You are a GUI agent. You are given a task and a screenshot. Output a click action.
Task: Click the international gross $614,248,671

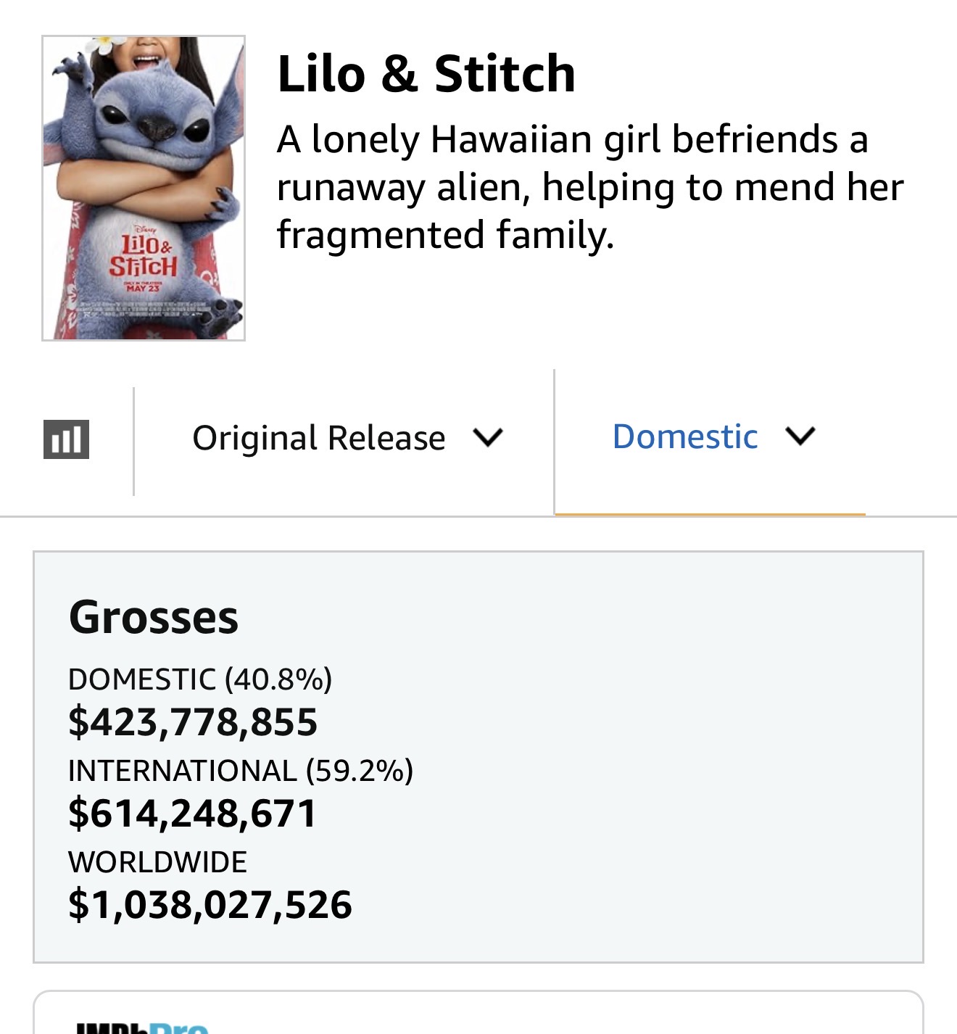192,813
